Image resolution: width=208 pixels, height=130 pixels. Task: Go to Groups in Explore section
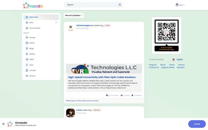41,38
